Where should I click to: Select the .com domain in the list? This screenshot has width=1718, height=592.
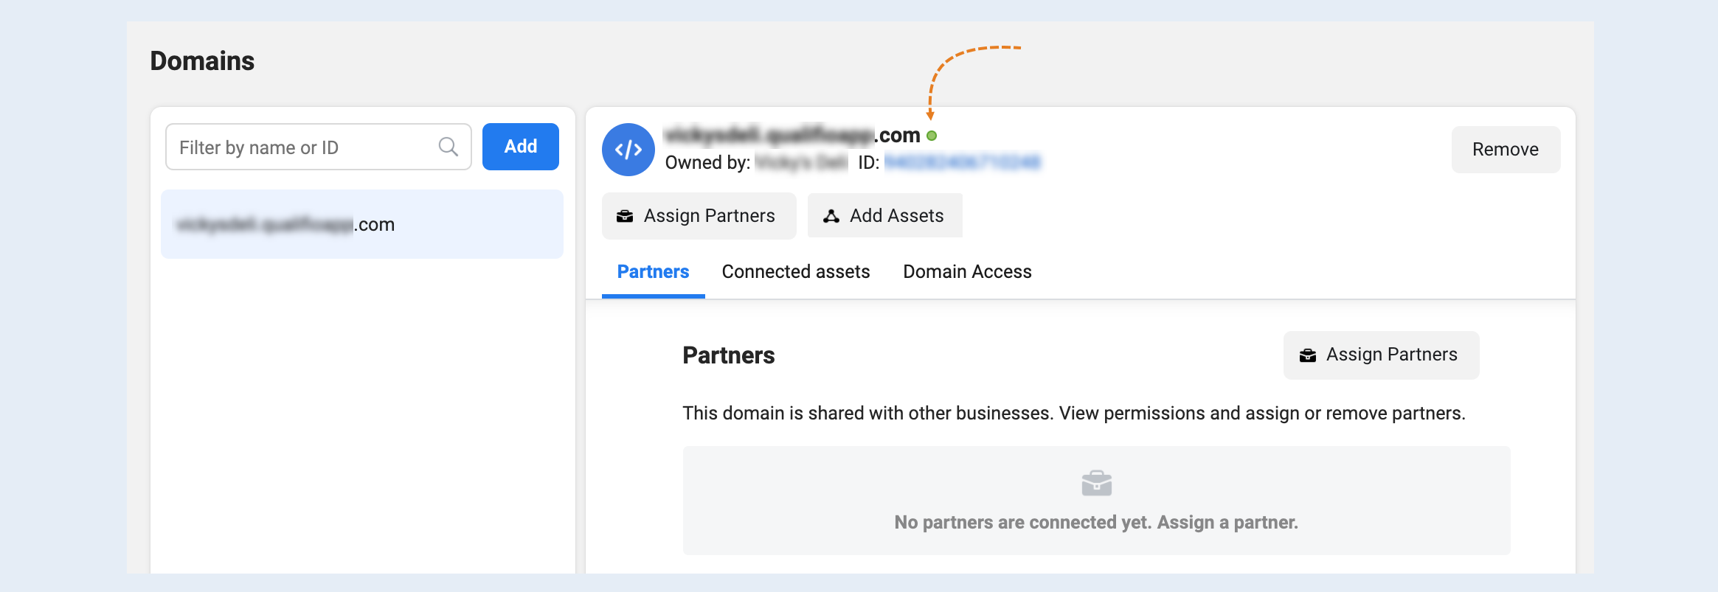[x=362, y=224]
